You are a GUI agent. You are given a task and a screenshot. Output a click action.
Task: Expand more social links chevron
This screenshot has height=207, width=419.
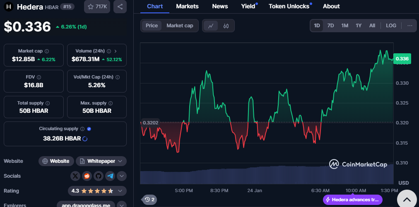pos(122,176)
